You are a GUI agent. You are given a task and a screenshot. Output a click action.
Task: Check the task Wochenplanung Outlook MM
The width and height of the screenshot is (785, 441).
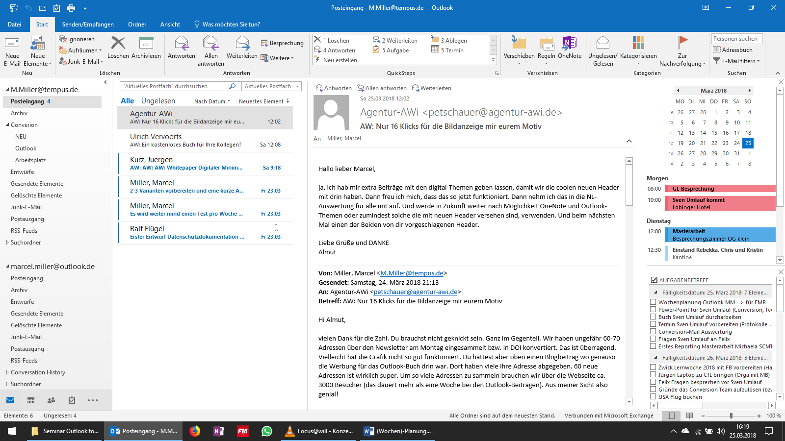[x=653, y=302]
